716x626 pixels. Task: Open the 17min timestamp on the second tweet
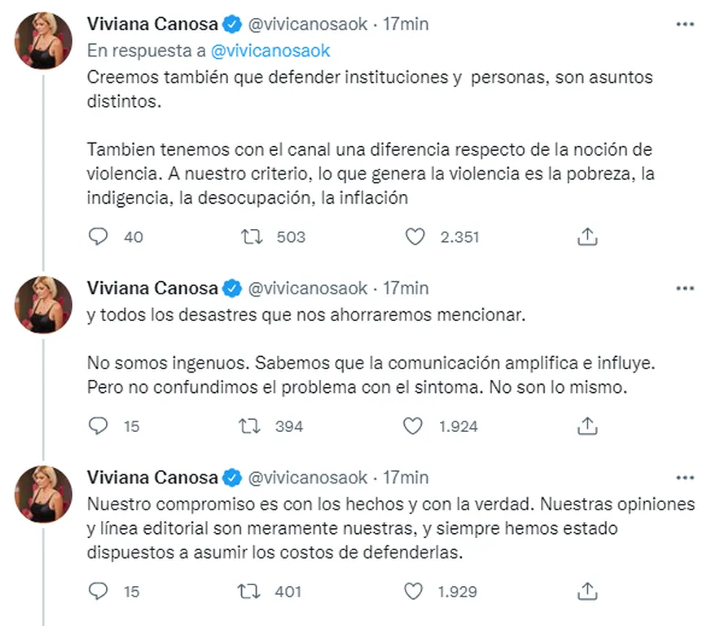tap(406, 289)
